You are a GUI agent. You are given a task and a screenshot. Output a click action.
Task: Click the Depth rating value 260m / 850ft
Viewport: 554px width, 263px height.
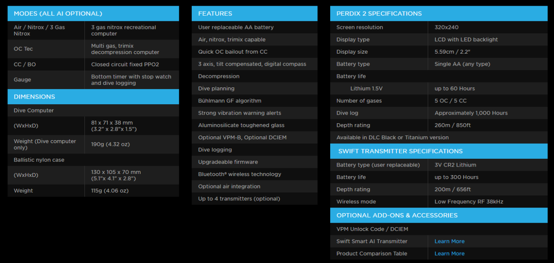coord(452,125)
